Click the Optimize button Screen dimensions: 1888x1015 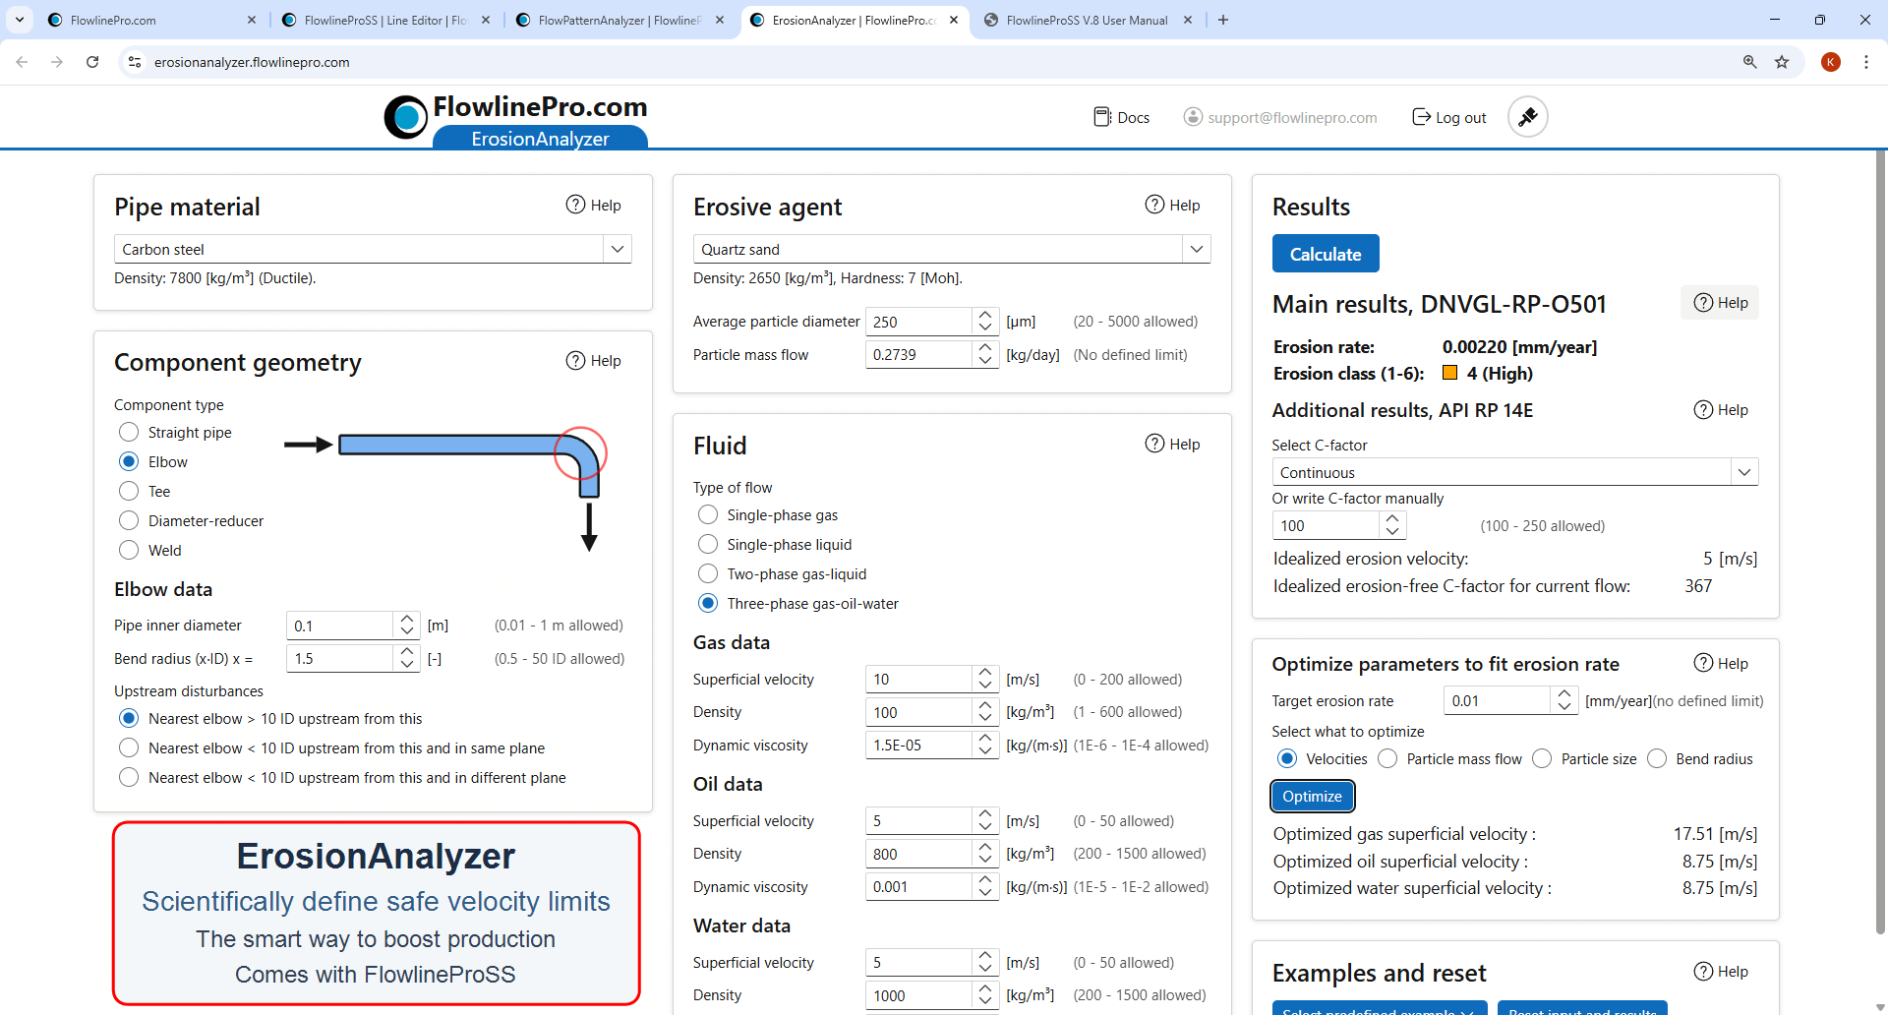pos(1312,796)
